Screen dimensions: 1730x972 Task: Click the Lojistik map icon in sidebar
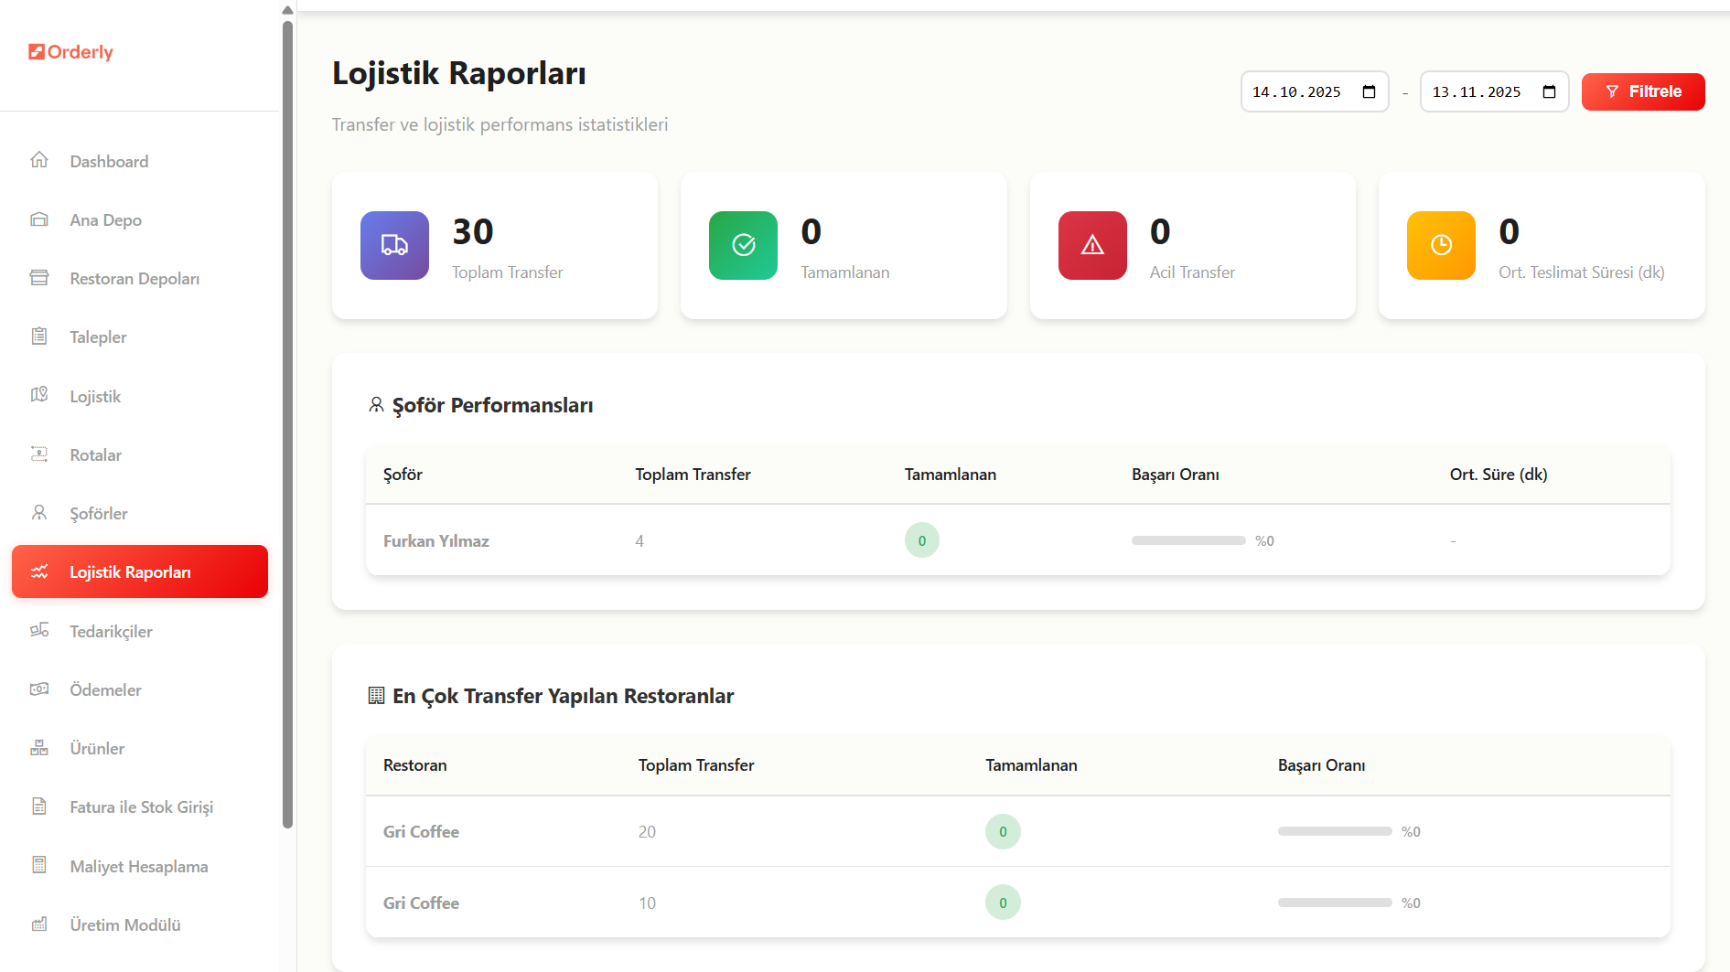point(39,396)
